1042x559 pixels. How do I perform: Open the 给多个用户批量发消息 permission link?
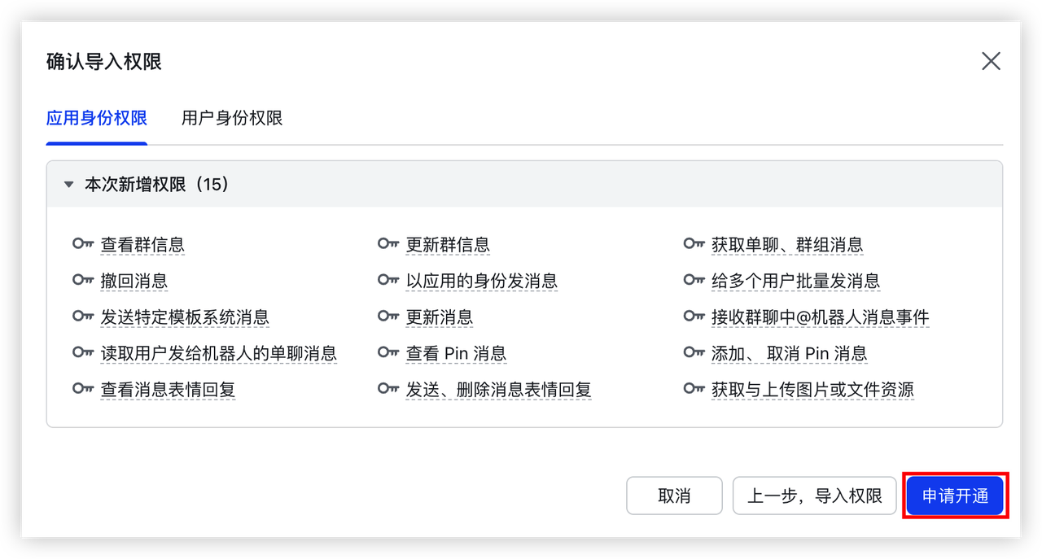[x=797, y=280]
